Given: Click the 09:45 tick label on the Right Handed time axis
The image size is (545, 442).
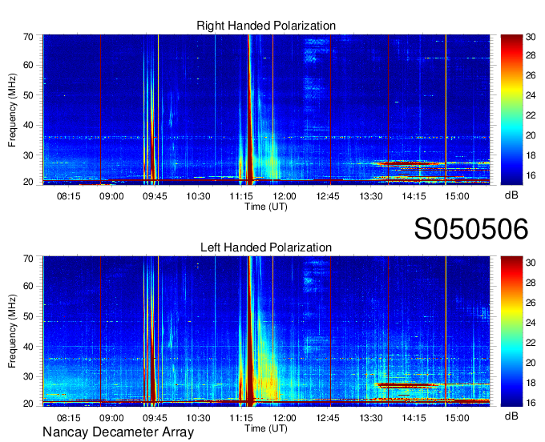Looking at the screenshot, I should (155, 196).
